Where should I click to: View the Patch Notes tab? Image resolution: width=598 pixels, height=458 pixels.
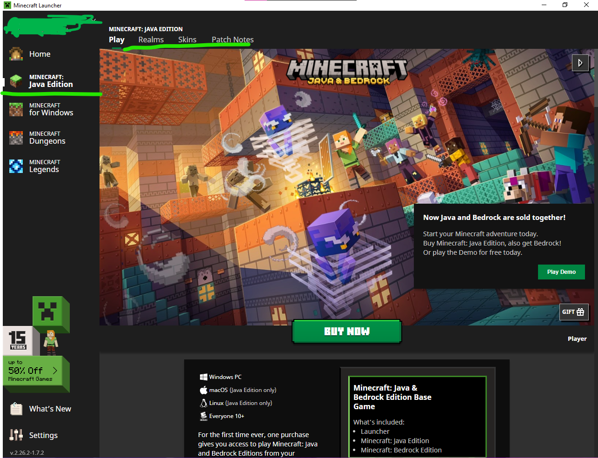point(233,40)
